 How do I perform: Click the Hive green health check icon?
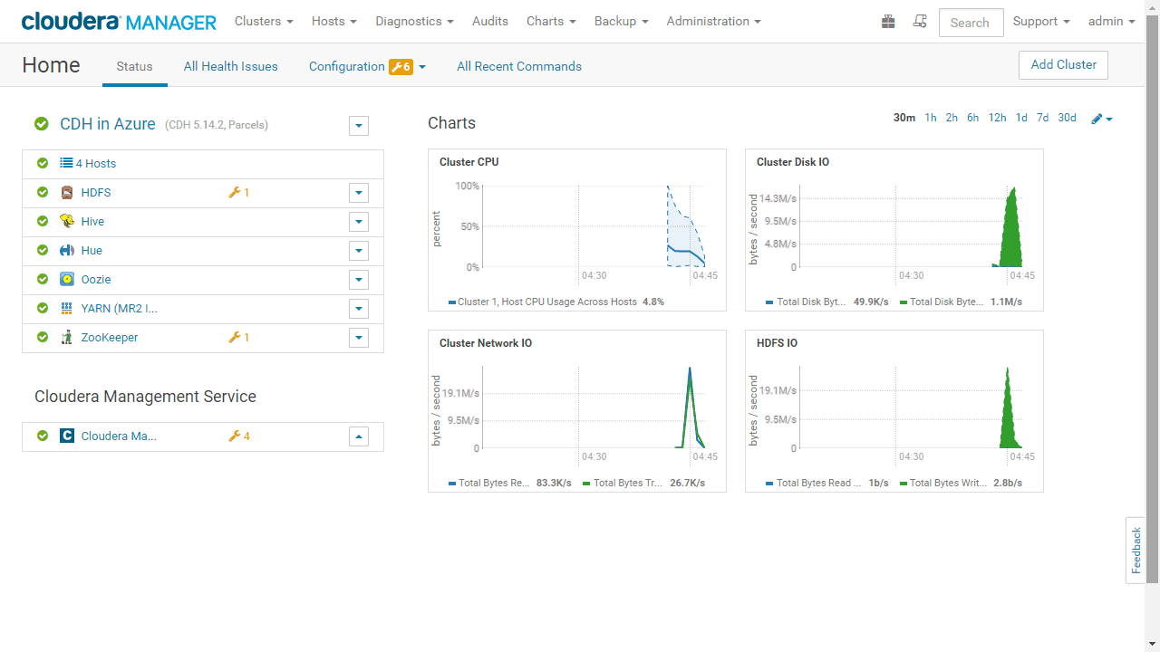click(42, 221)
